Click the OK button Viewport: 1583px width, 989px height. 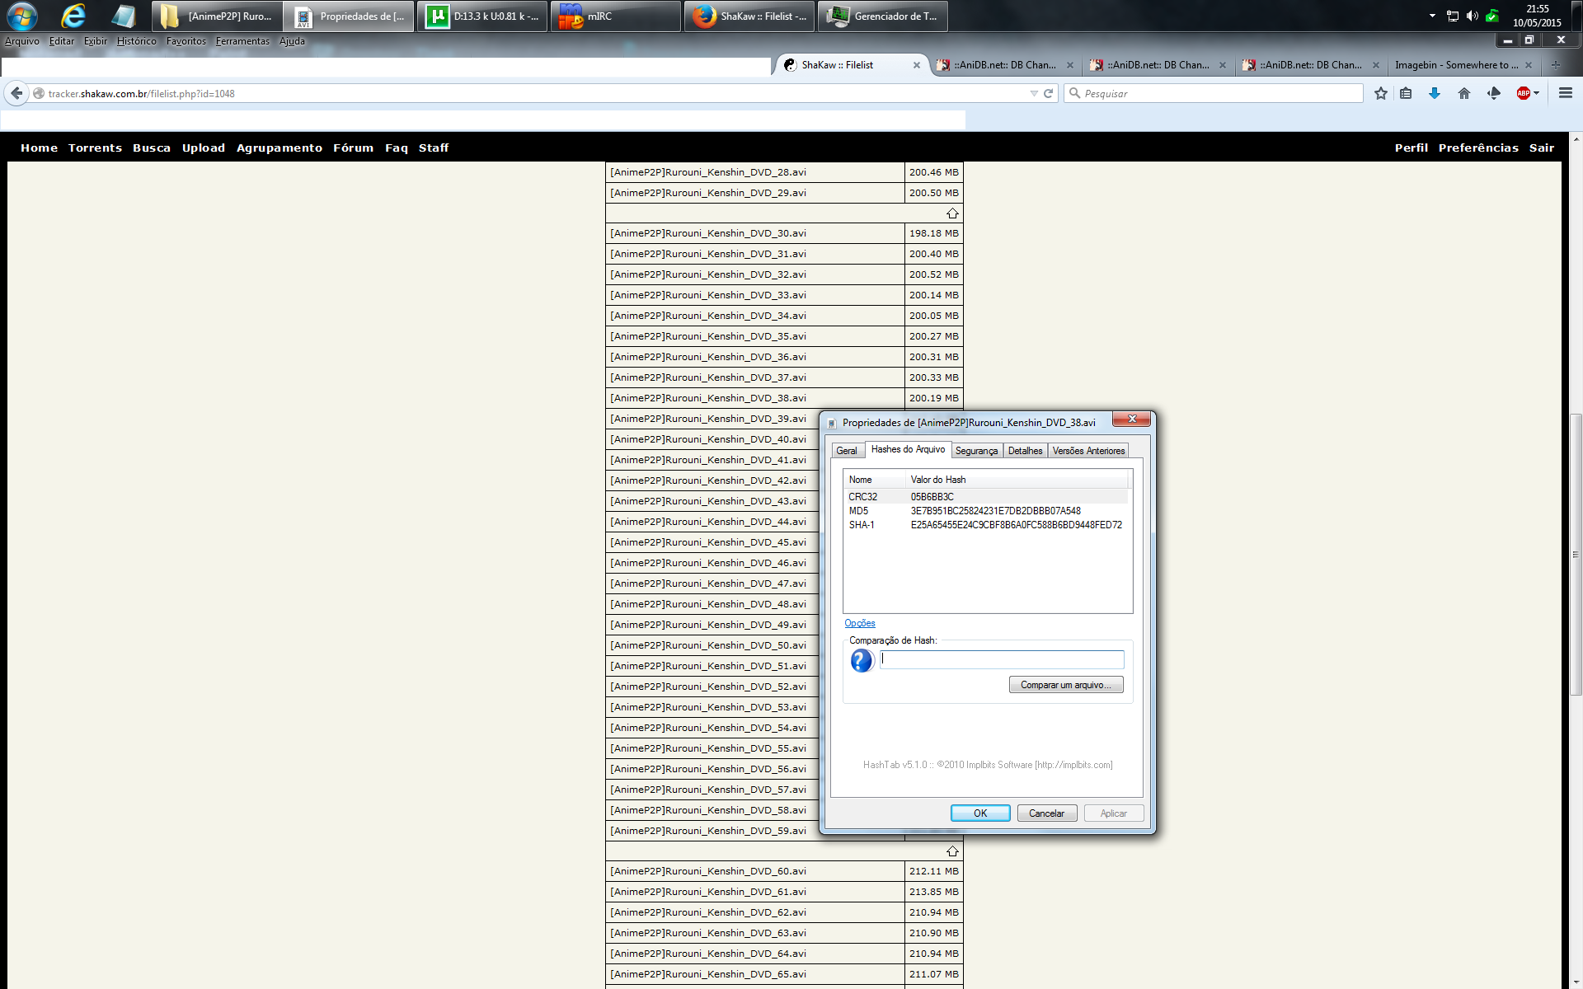980,813
